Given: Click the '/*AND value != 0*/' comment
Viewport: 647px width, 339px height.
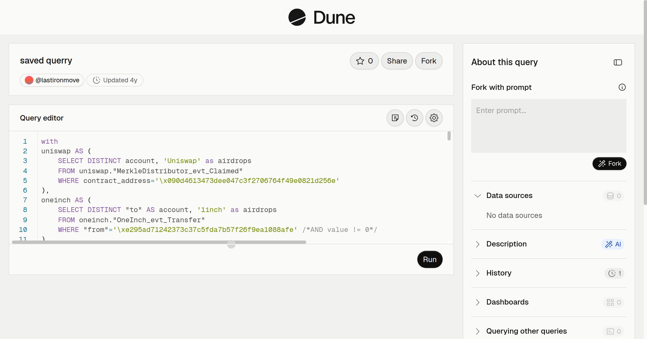Looking at the screenshot, I should (340, 230).
